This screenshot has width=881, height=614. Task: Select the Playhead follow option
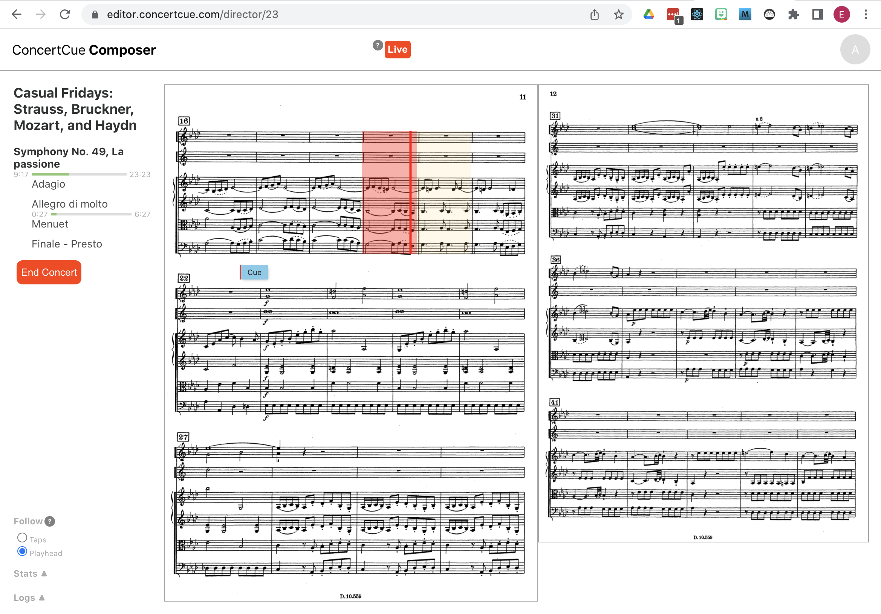tap(22, 551)
